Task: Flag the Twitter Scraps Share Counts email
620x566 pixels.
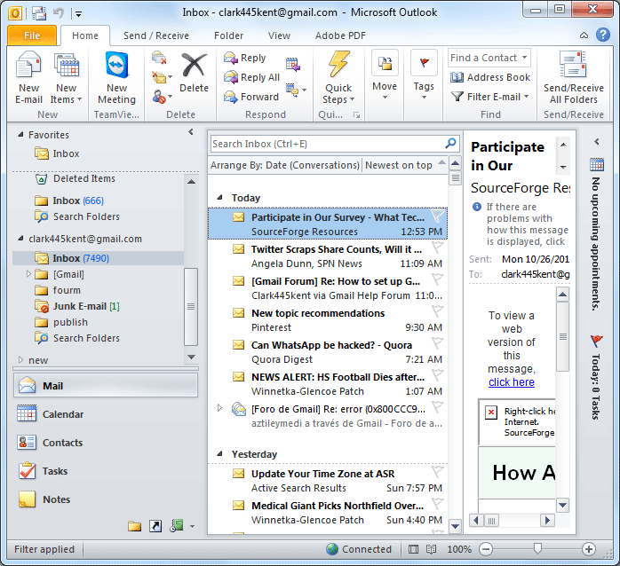Action: [x=437, y=248]
